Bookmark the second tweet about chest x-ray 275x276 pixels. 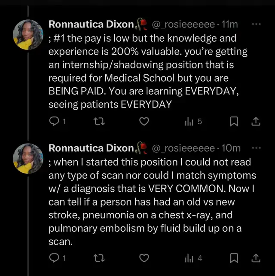tap(234, 258)
